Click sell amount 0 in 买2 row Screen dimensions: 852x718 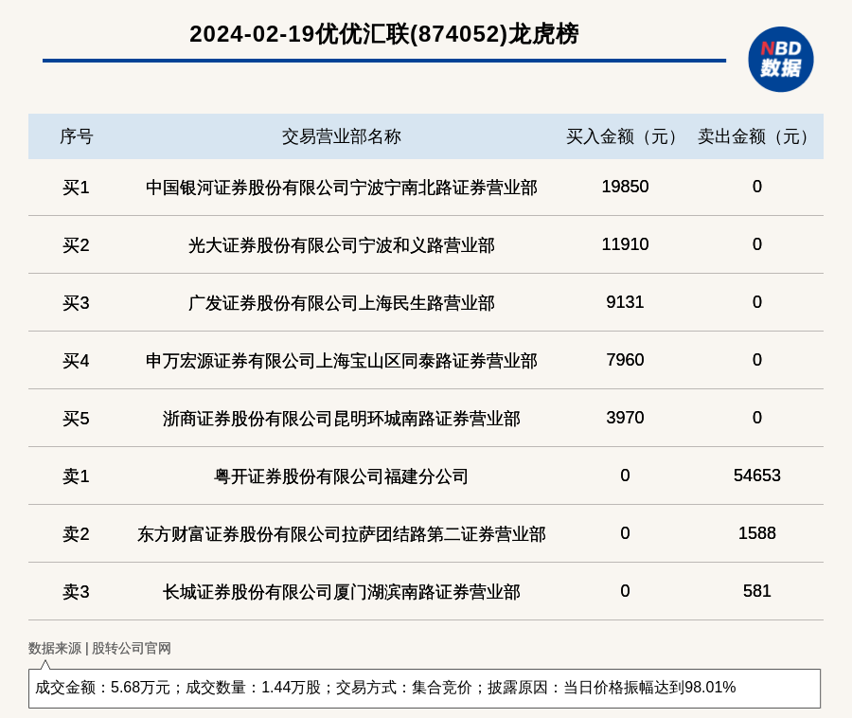tap(757, 244)
